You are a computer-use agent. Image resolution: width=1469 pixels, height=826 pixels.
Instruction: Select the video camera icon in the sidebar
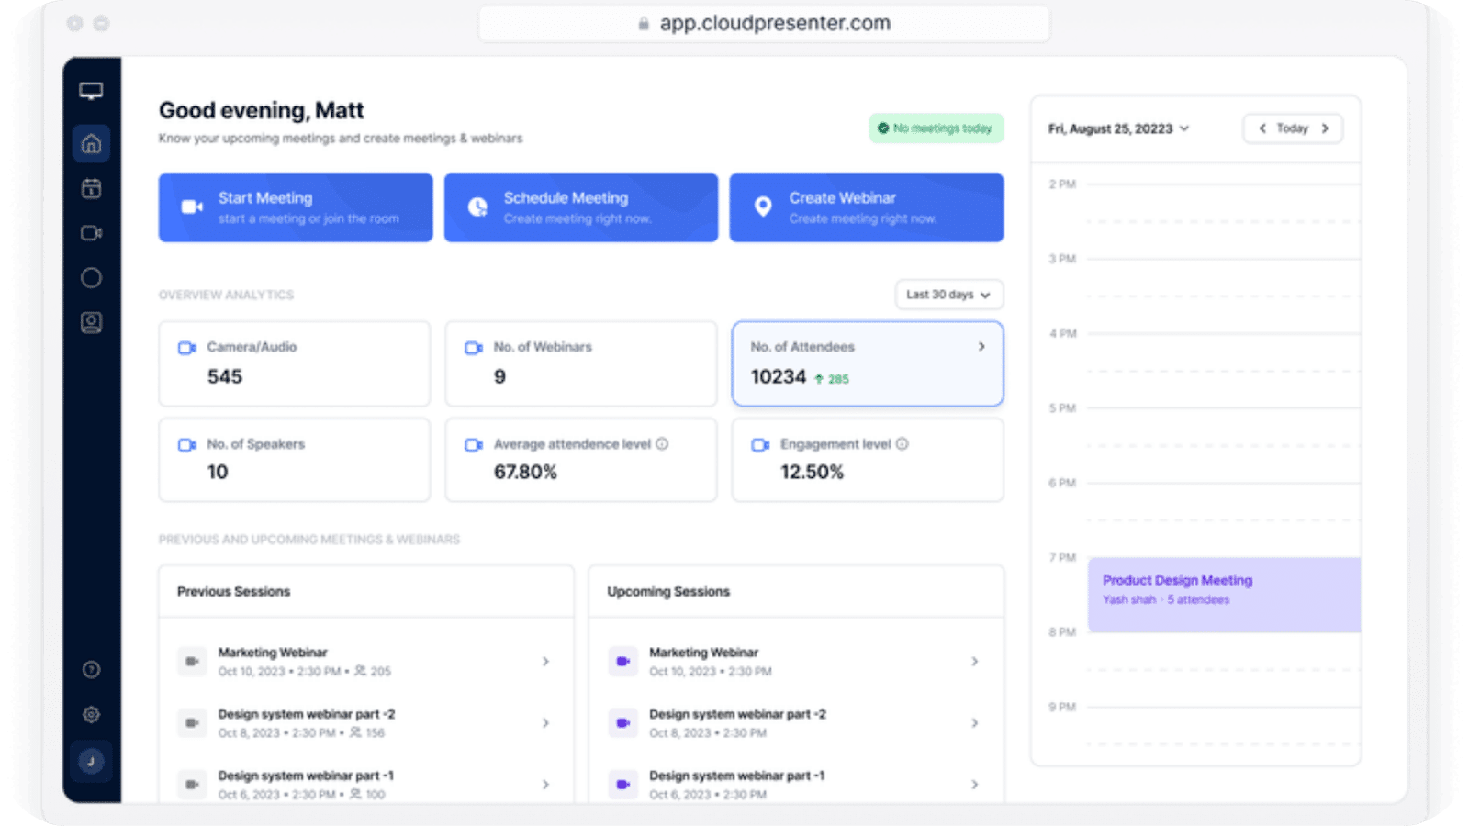(91, 233)
